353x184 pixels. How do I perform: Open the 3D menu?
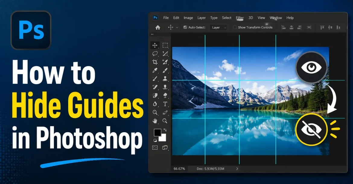251,18
